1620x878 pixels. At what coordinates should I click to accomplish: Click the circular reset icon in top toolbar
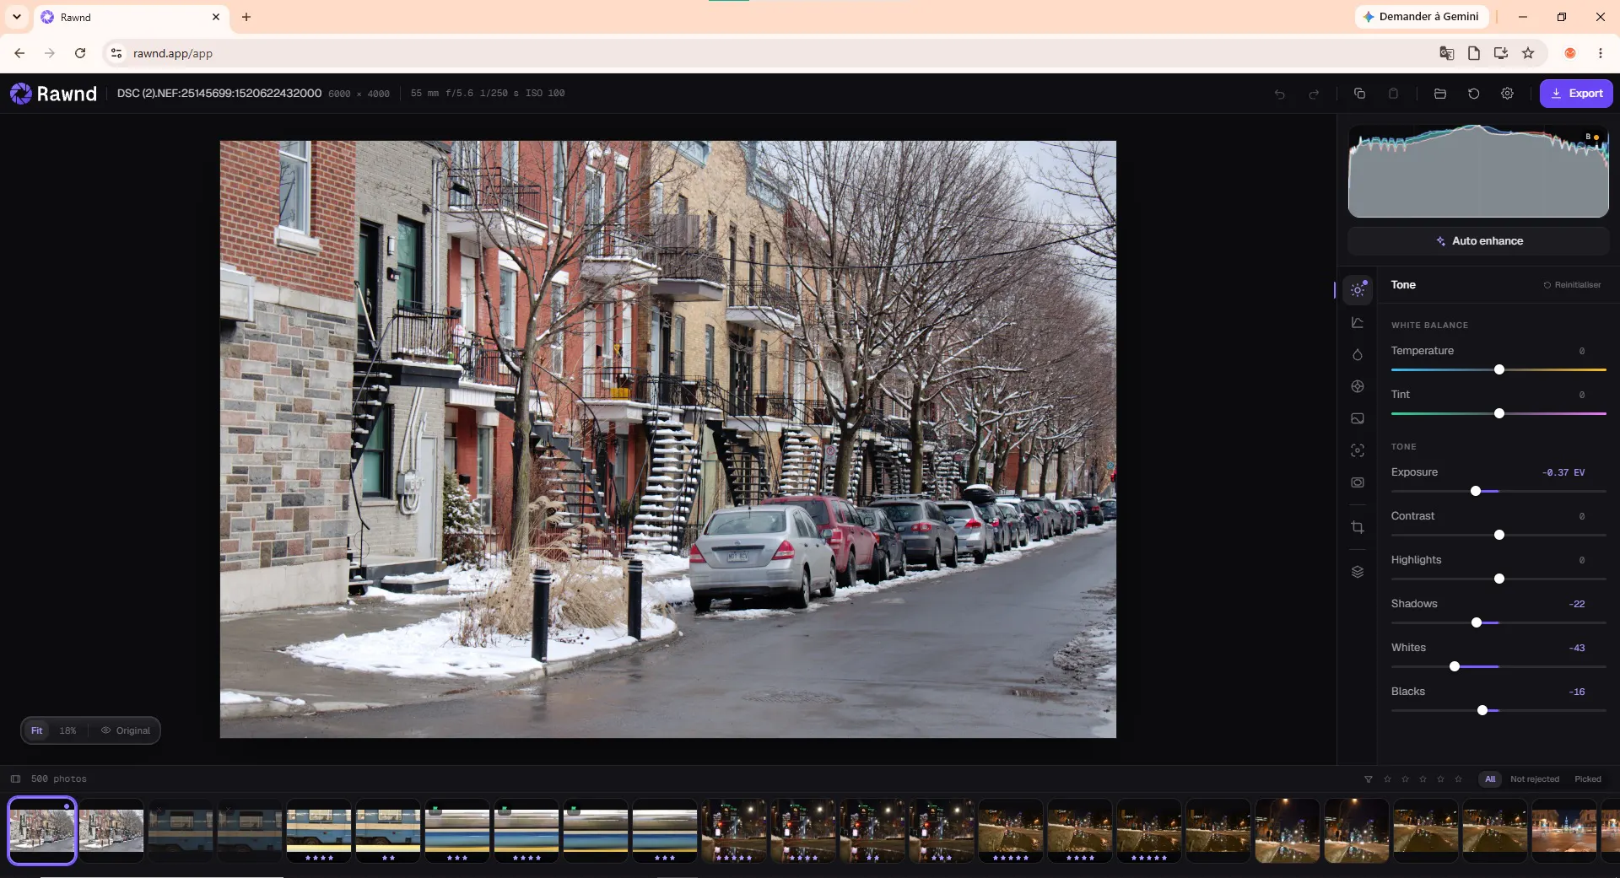(x=1474, y=94)
